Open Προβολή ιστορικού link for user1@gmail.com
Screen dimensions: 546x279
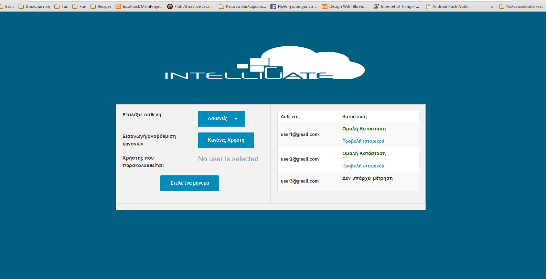(363, 141)
